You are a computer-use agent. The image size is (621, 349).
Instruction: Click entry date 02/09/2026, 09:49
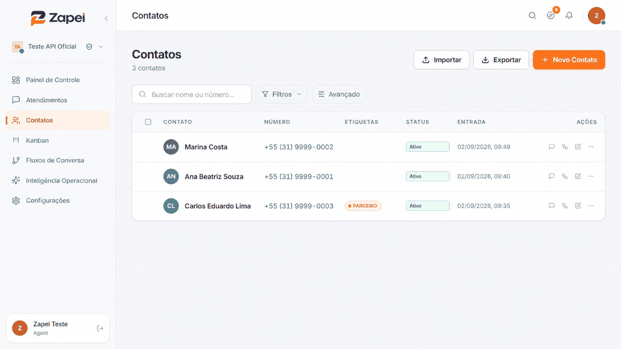point(484,147)
